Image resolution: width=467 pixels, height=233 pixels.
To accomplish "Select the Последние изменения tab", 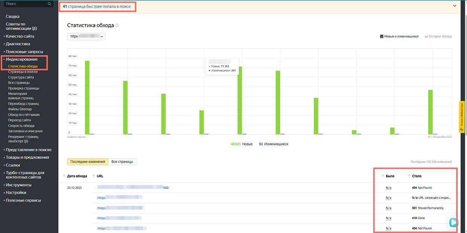I will tap(88, 162).
